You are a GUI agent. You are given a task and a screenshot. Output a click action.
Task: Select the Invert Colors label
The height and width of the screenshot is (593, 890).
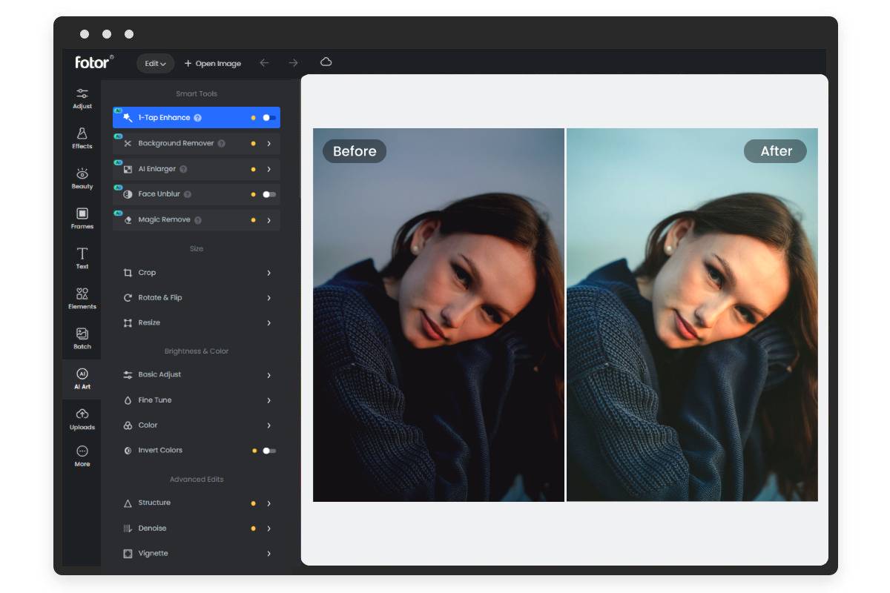[x=160, y=451]
